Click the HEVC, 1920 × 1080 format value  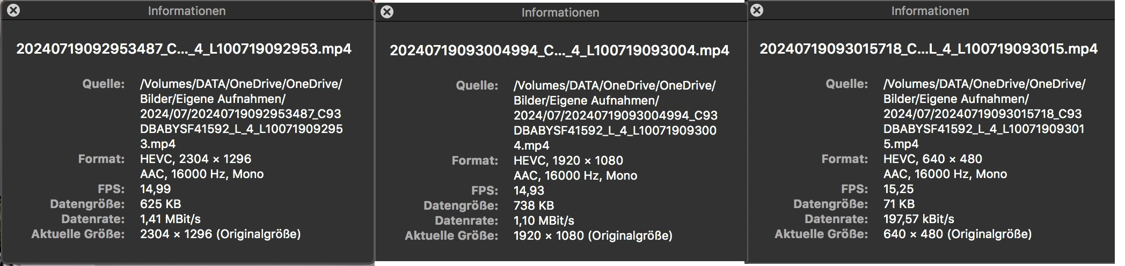click(x=568, y=160)
